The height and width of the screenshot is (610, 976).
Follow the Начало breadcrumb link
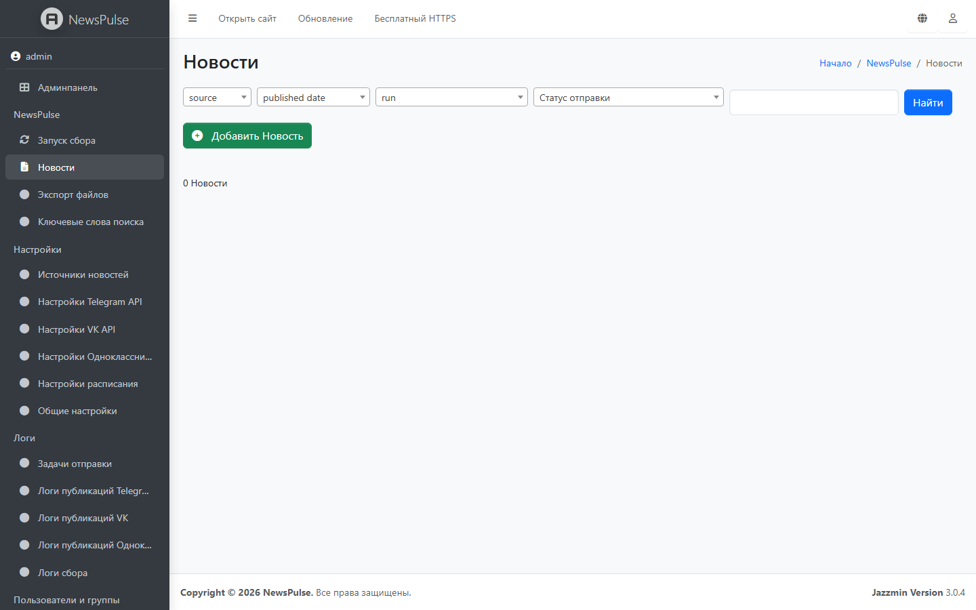tap(835, 63)
